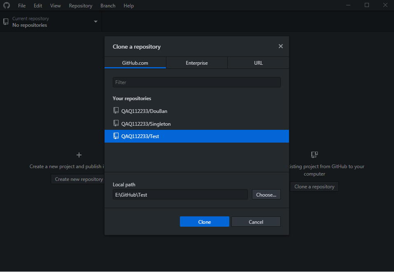Open the Branch menu

coord(108,6)
